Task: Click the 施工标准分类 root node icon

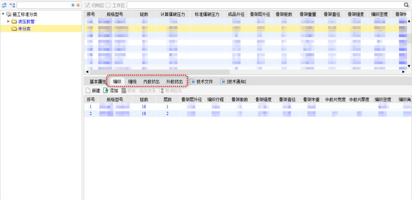Action: tap(9, 15)
